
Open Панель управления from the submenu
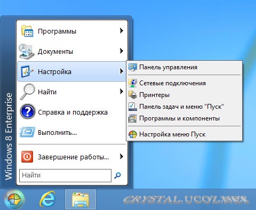184,67
